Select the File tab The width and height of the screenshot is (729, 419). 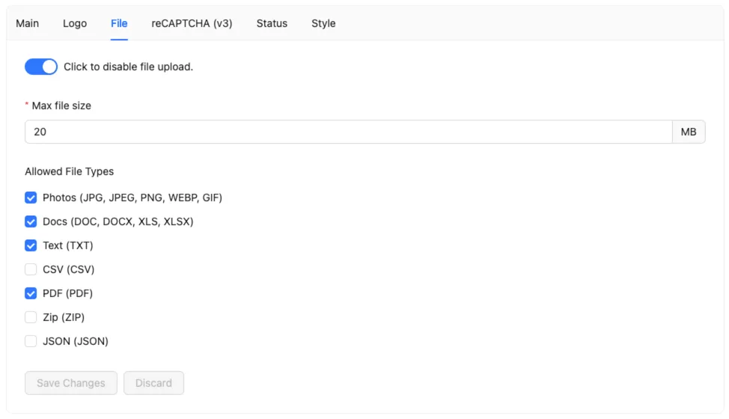119,23
